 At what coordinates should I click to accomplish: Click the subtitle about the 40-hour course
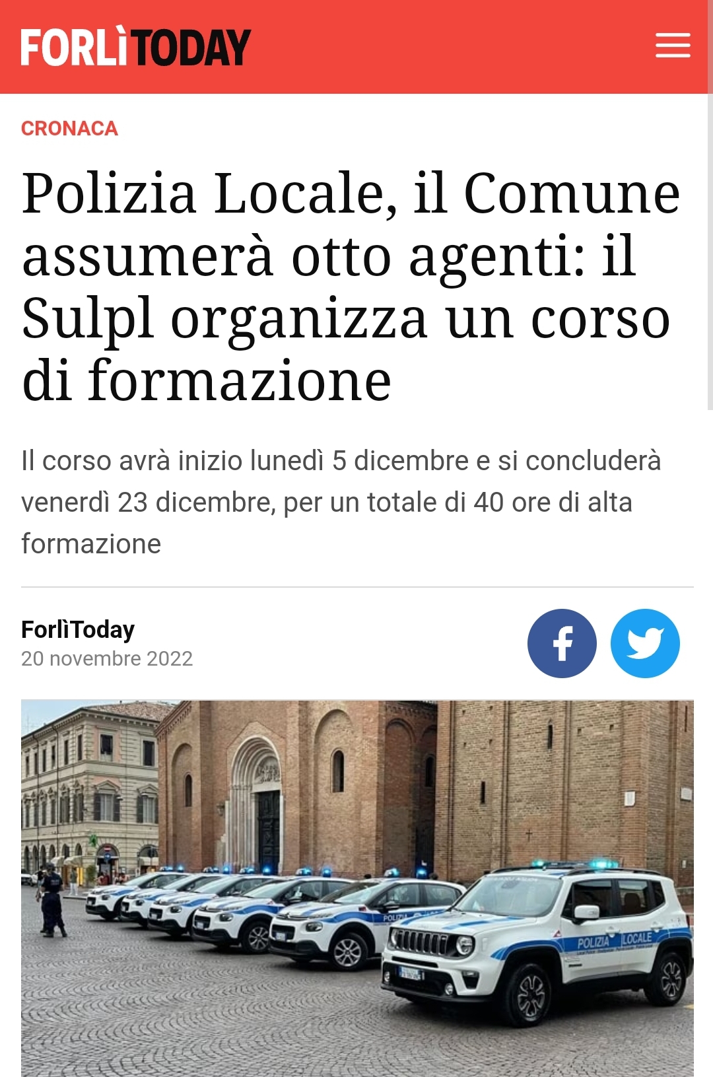(x=341, y=502)
